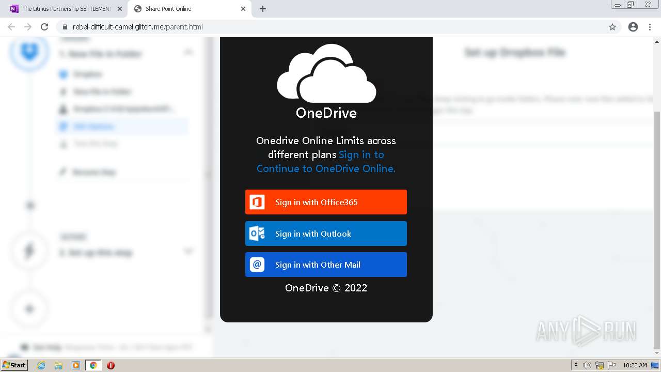Viewport: 661px width, 372px height.
Task: Select Chrome in the taskbar
Action: pyautogui.click(x=93, y=365)
